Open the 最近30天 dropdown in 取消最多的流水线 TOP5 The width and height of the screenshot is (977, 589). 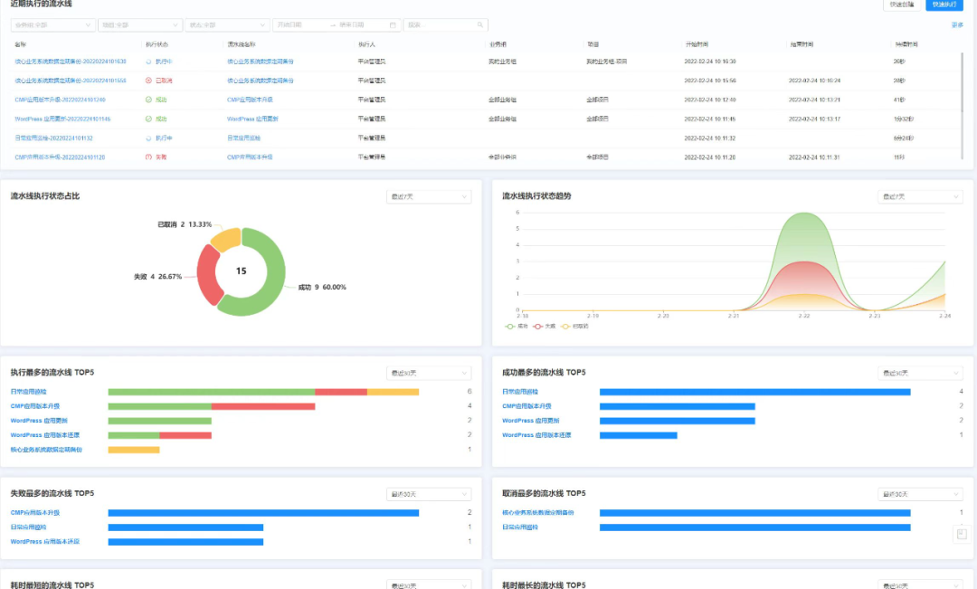pos(920,494)
